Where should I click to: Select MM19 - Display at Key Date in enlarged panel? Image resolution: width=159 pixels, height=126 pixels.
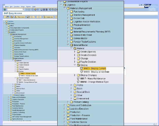click(97, 72)
